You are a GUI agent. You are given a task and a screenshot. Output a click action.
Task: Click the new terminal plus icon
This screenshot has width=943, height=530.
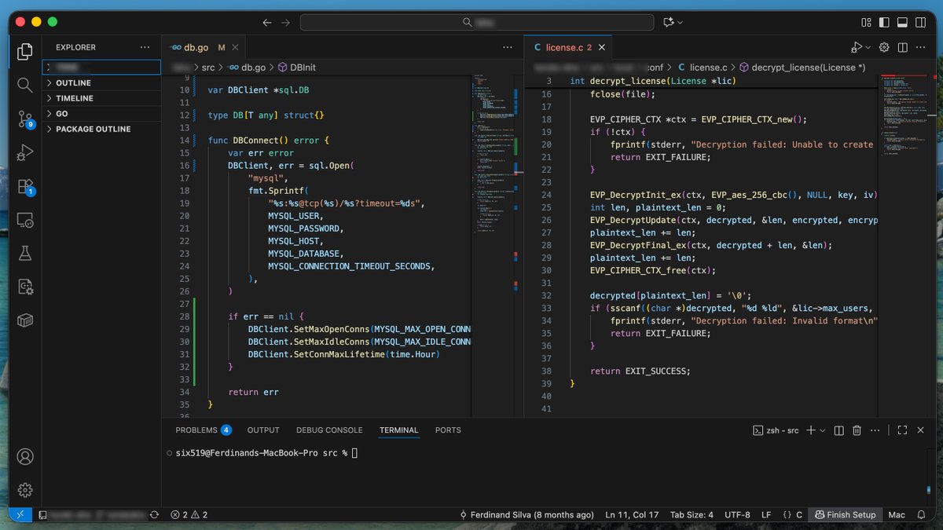[811, 430]
